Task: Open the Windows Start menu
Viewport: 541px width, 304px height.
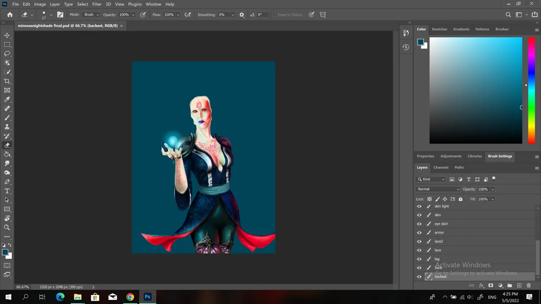Action: tap(8, 297)
